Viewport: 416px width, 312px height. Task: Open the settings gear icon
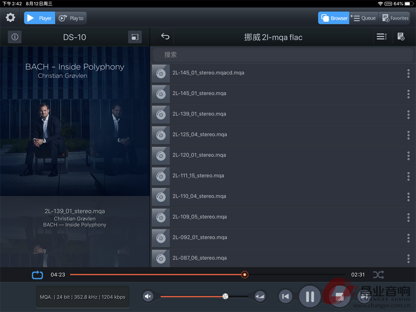pos(10,18)
